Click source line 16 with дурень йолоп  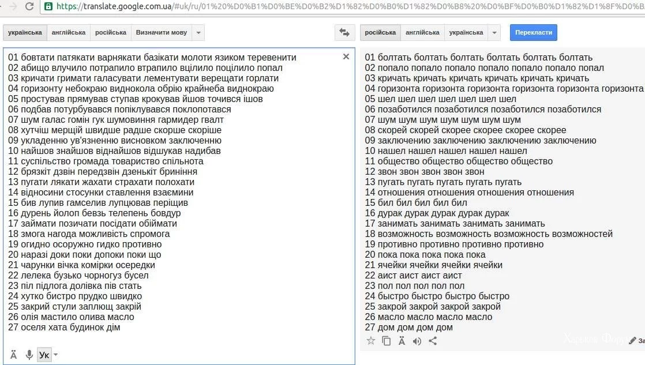click(95, 213)
